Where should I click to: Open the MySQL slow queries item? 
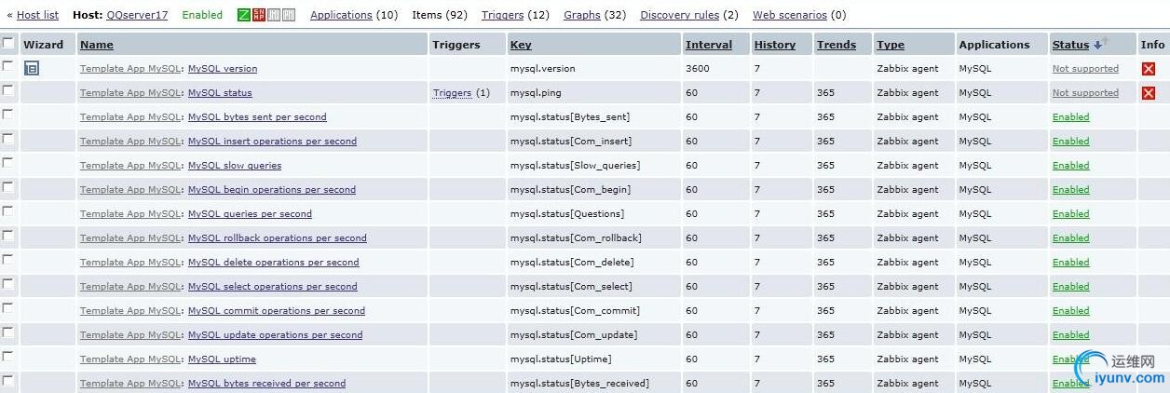(235, 166)
